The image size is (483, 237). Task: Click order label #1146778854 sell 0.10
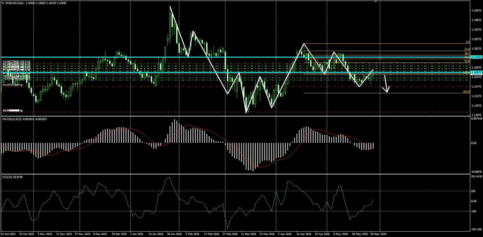pyautogui.click(x=16, y=62)
